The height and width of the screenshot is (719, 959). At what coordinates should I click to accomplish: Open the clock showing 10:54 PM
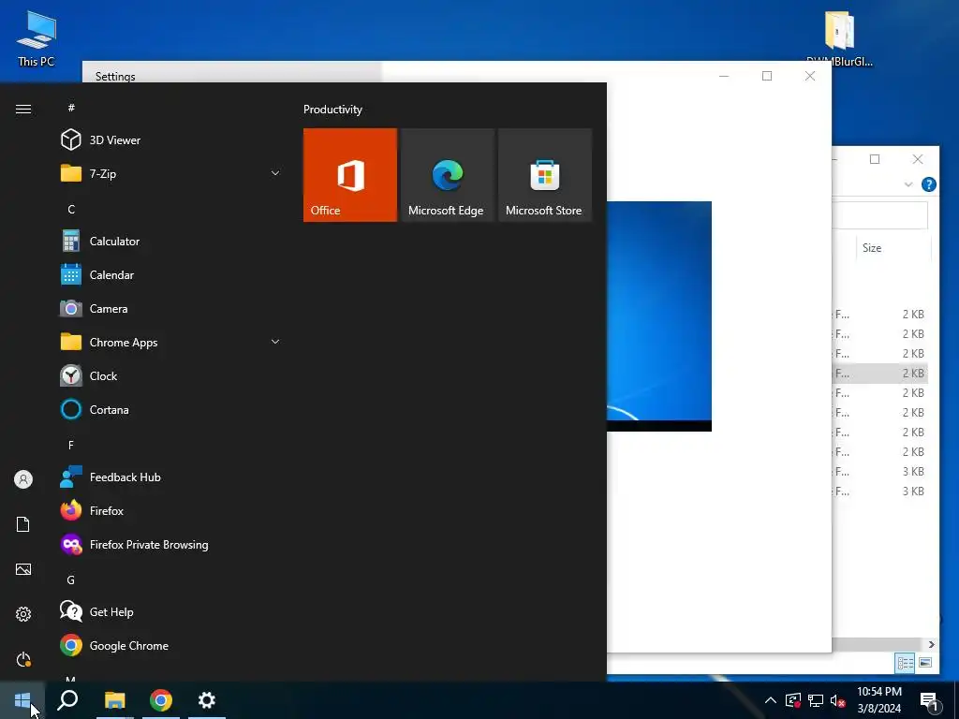point(878,700)
